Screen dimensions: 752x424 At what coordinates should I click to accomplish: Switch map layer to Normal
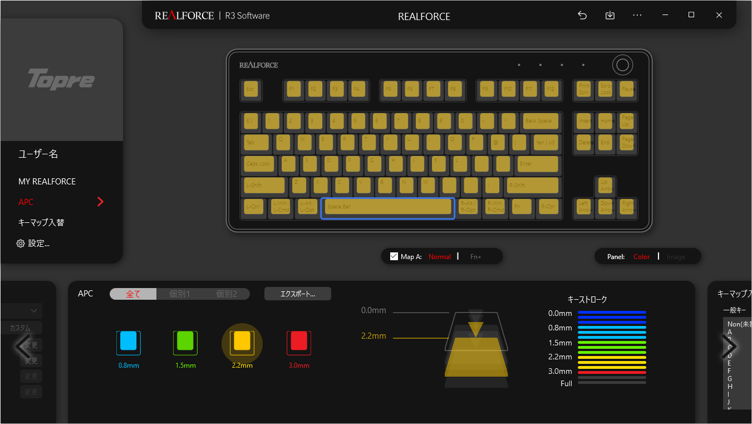point(440,257)
